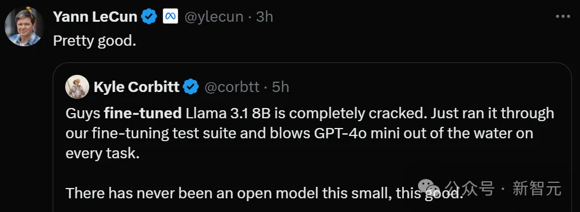Click the "every task." line in quote

pyautogui.click(x=102, y=153)
